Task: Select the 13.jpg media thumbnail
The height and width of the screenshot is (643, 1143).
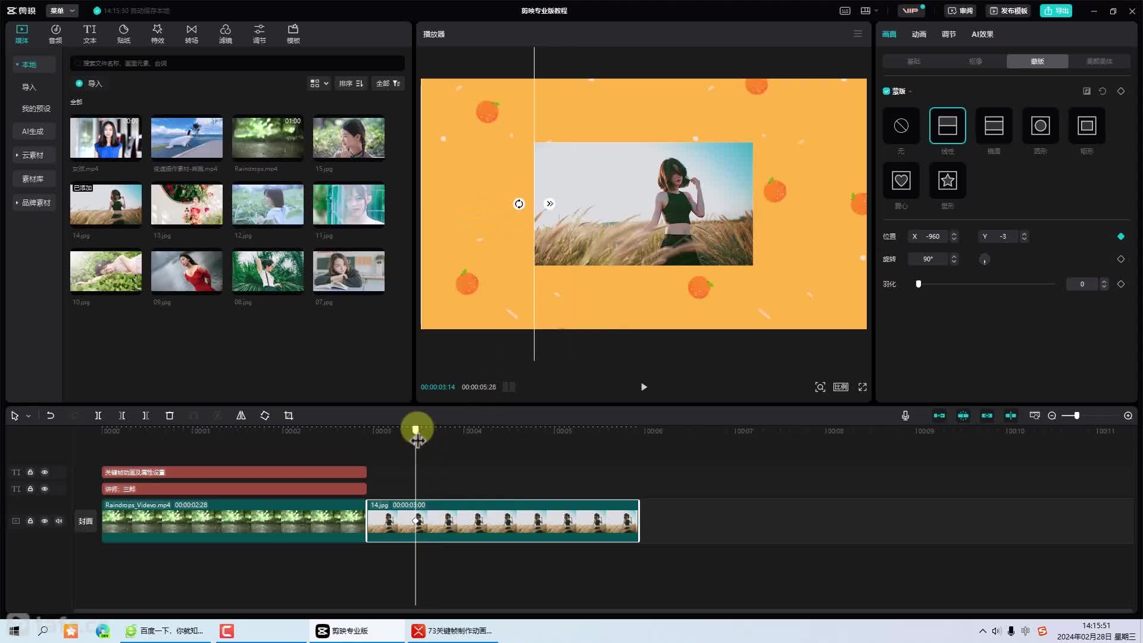Action: click(187, 205)
